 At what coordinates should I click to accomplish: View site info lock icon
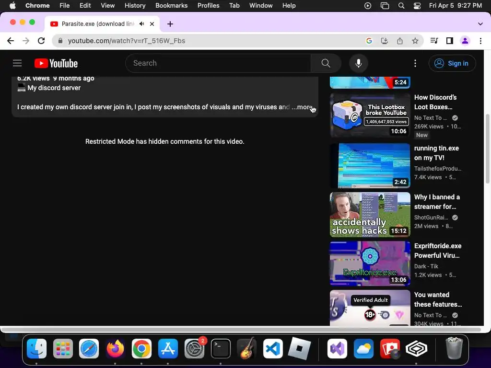[x=60, y=41]
